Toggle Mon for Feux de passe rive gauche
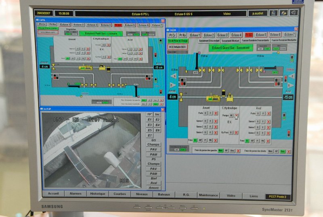The width and height of the screenshot is (323, 217). tap(220, 151)
